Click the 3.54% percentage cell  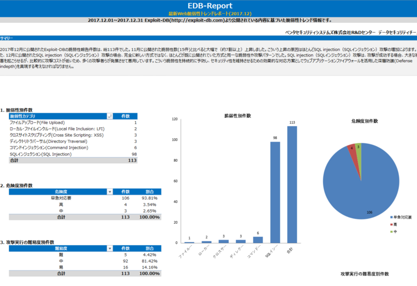[149, 205]
